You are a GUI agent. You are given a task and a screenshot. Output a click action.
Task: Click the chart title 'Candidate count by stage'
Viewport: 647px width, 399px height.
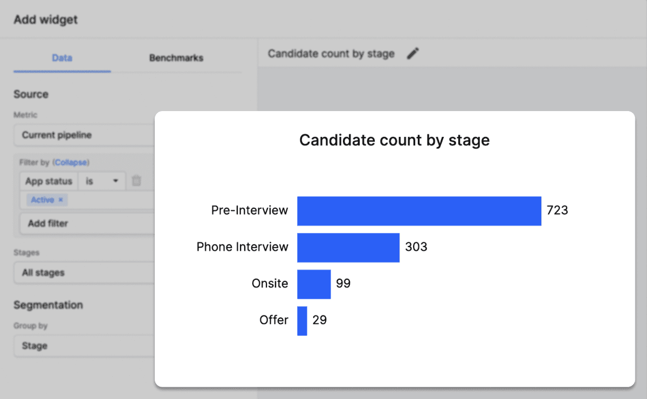394,140
